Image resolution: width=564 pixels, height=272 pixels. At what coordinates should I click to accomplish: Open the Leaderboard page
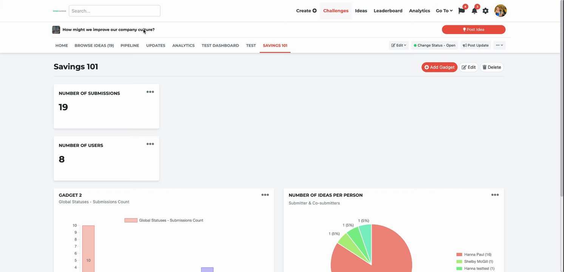click(x=388, y=11)
